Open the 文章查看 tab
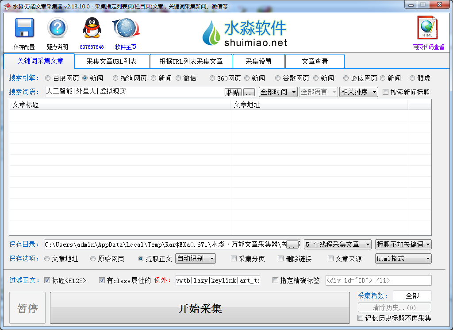This screenshot has height=330, width=453. [x=315, y=61]
